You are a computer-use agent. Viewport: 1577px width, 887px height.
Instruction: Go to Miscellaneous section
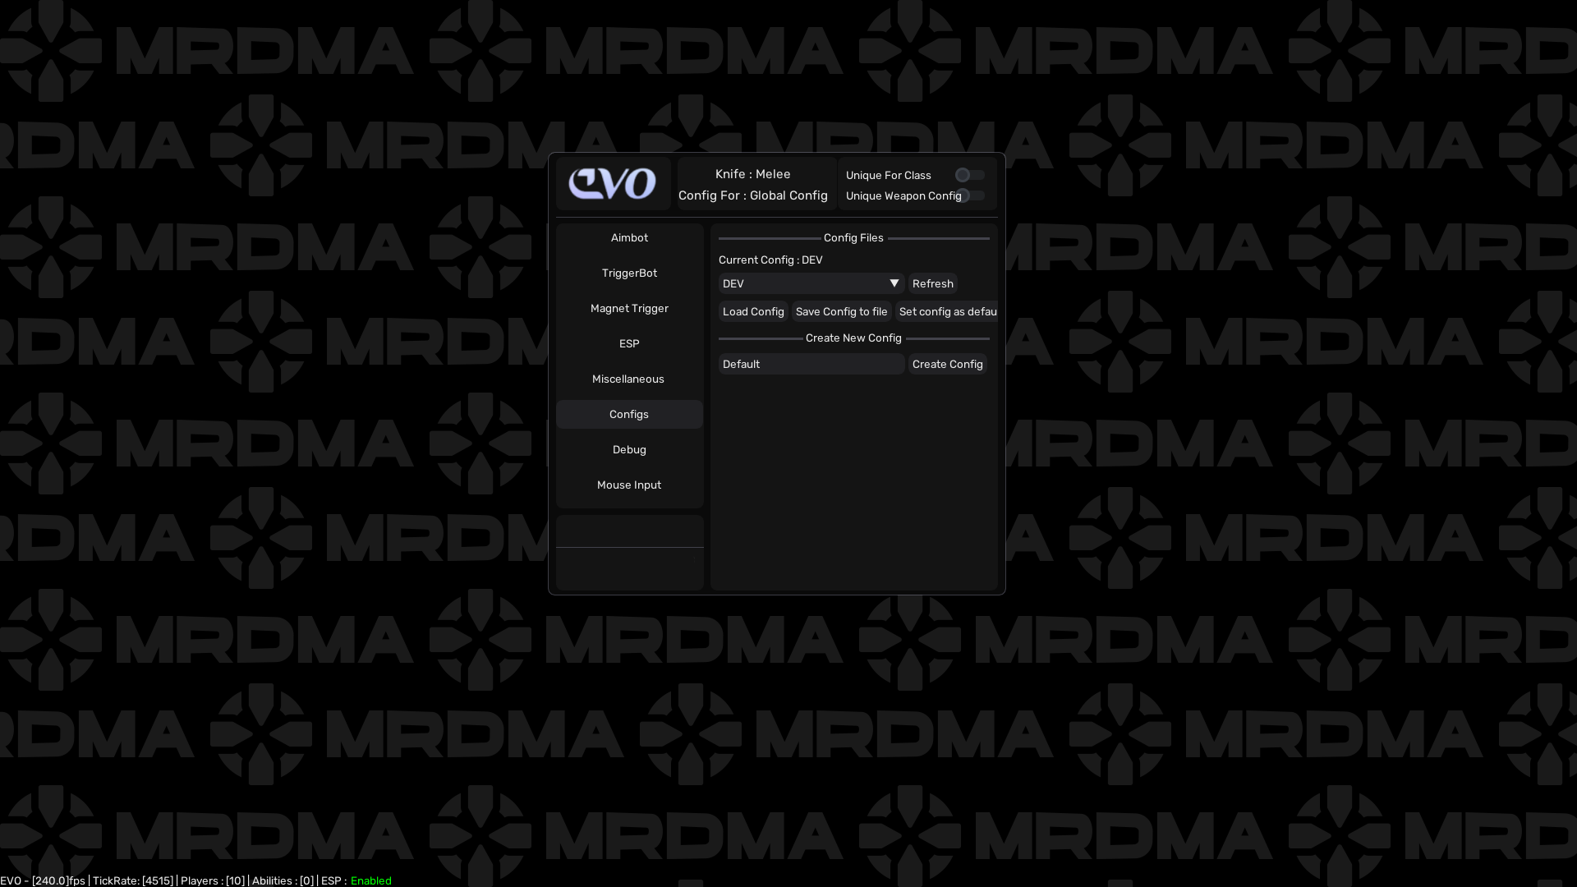(628, 379)
